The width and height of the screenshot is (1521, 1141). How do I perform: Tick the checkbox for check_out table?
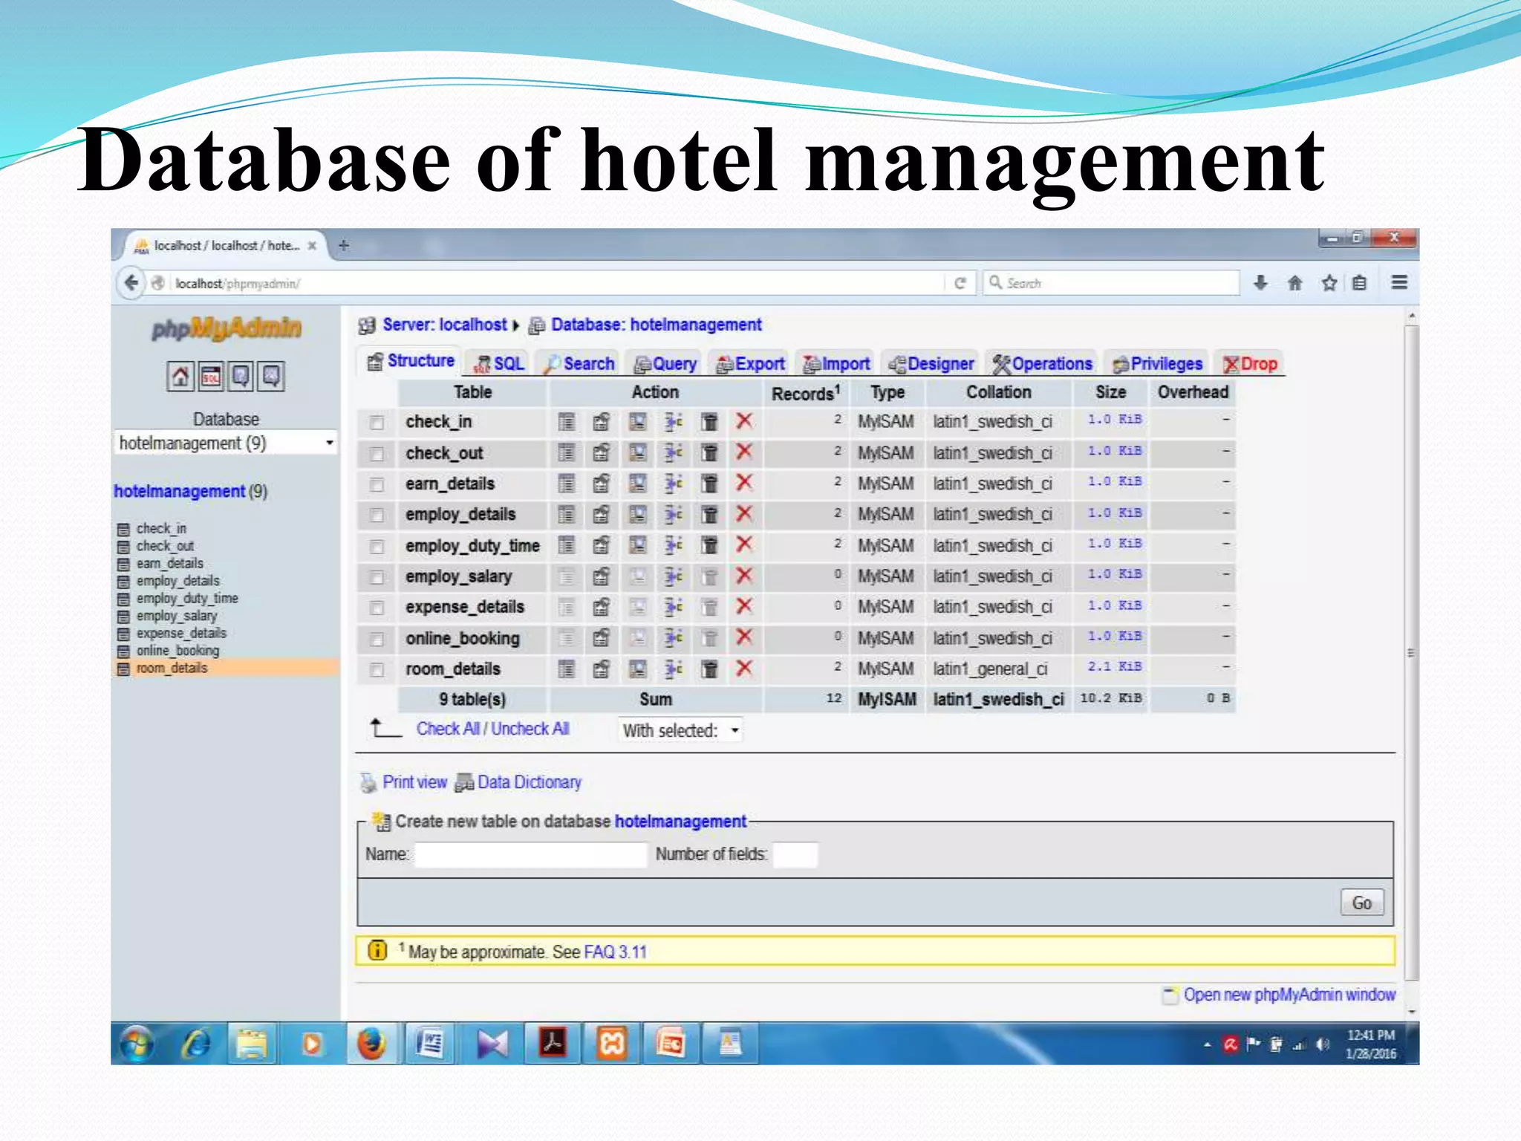pyautogui.click(x=377, y=454)
